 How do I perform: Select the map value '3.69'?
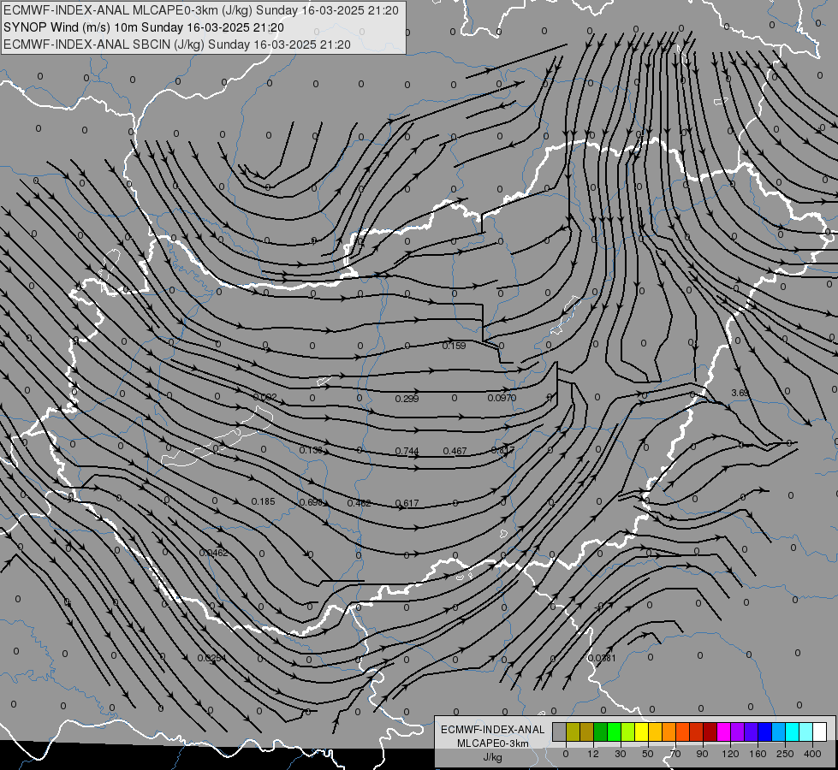click(740, 393)
